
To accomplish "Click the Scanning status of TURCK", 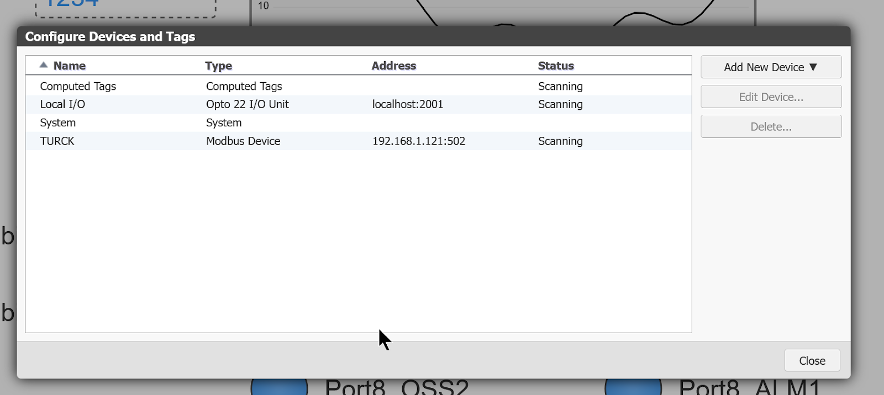I will pos(560,141).
